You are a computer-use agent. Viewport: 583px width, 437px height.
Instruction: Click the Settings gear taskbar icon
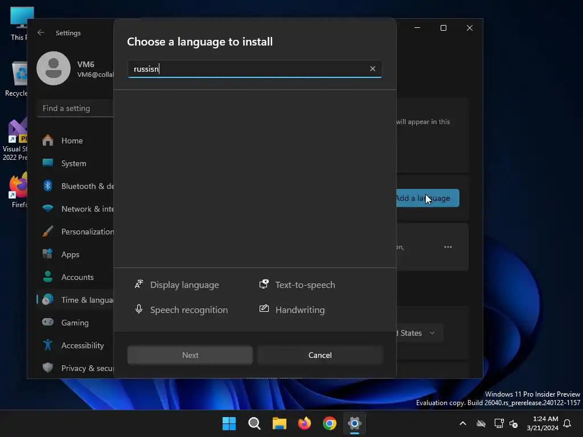click(x=355, y=423)
